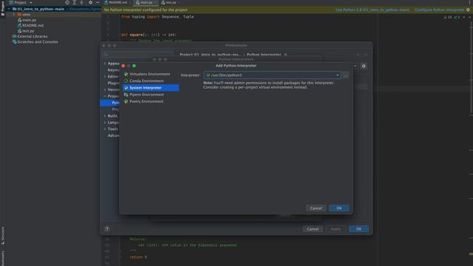Collapse the Project section in Preferences
473x266 pixels.
point(105,96)
